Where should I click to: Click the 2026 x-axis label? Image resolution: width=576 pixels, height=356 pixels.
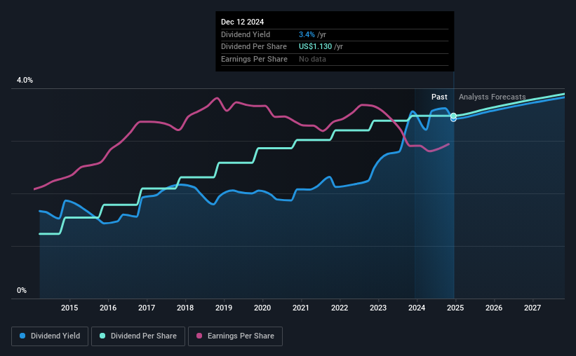coord(494,308)
